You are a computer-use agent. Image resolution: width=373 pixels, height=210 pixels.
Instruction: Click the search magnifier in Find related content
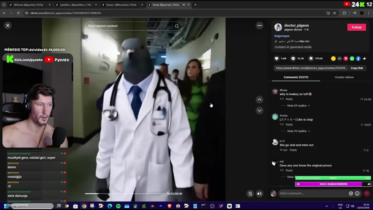177,26
